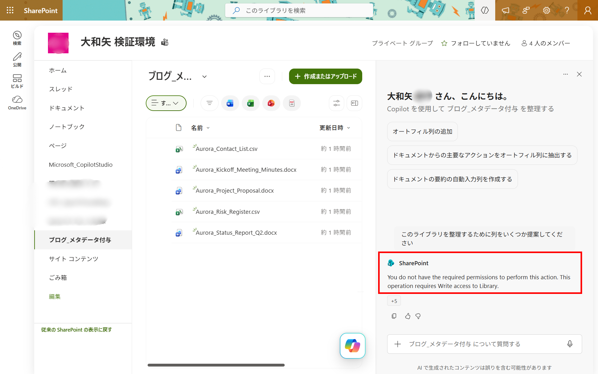Open Aurora_Risk_Register.csv
This screenshot has width=598, height=374.
228,212
